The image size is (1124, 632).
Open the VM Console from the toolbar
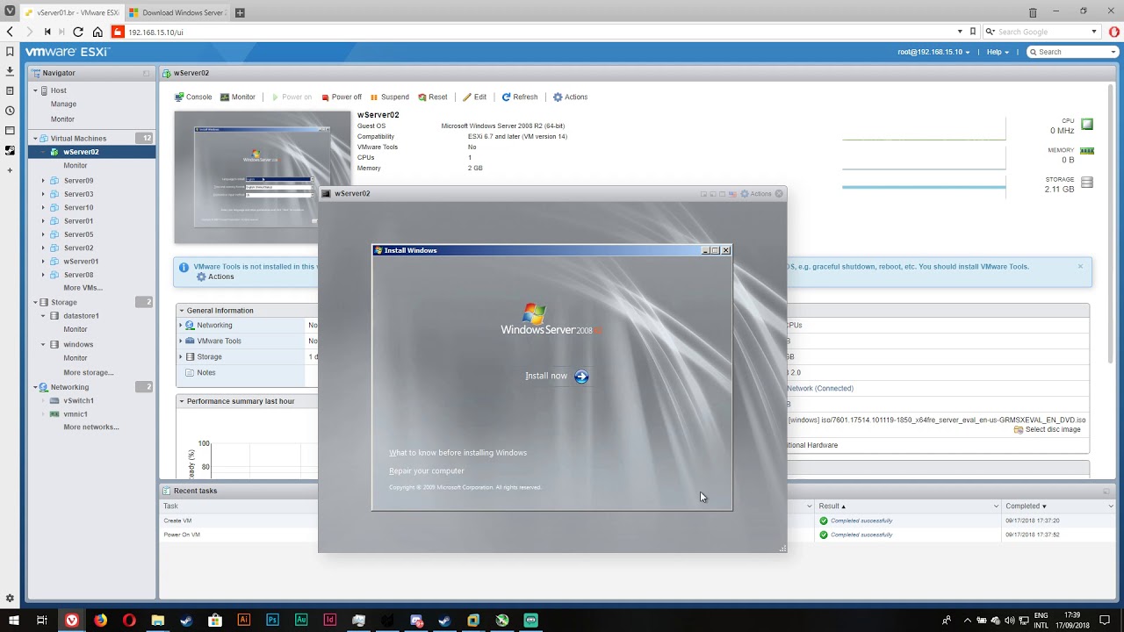pos(193,97)
